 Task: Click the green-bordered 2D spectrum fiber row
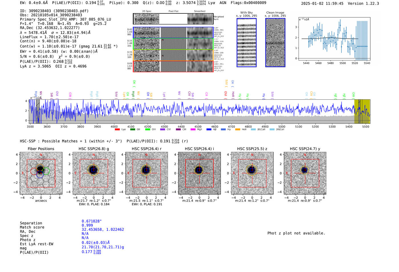coord(173,44)
